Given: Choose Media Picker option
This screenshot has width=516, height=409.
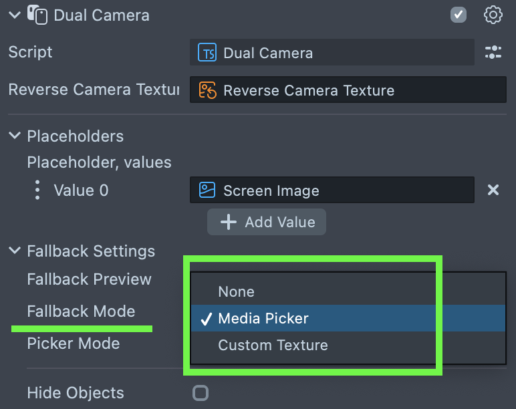Looking at the screenshot, I should (263, 318).
